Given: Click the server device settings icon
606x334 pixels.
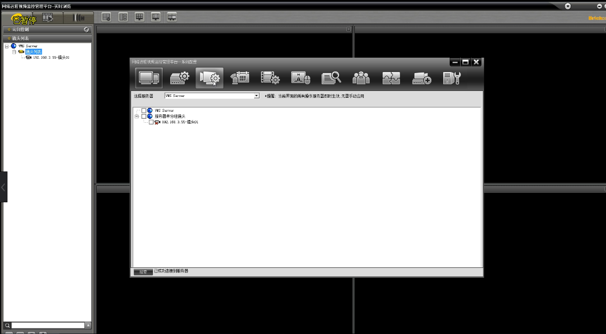Looking at the screenshot, I should tap(179, 78).
